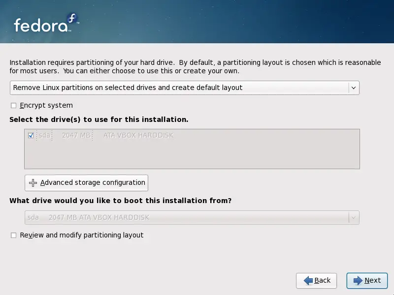394x295 pixels.
Task: Click the ATA VBOX HARDDISK drive label
Action: [138, 135]
